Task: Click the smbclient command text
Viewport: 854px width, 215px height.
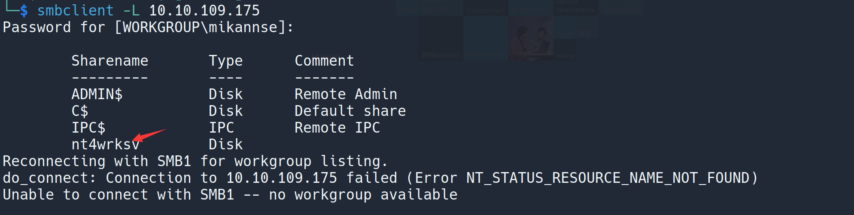Action: point(75,10)
